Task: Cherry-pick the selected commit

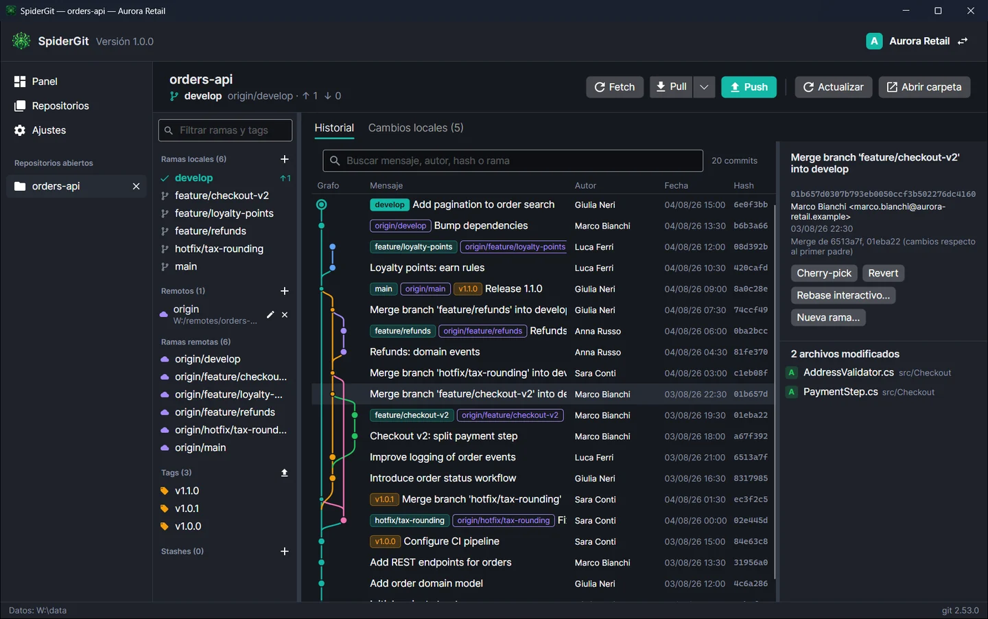Action: pos(824,273)
